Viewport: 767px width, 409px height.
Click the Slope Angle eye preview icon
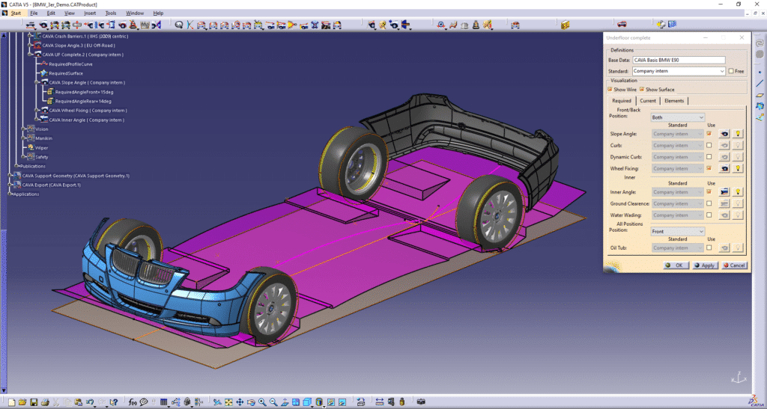(724, 133)
